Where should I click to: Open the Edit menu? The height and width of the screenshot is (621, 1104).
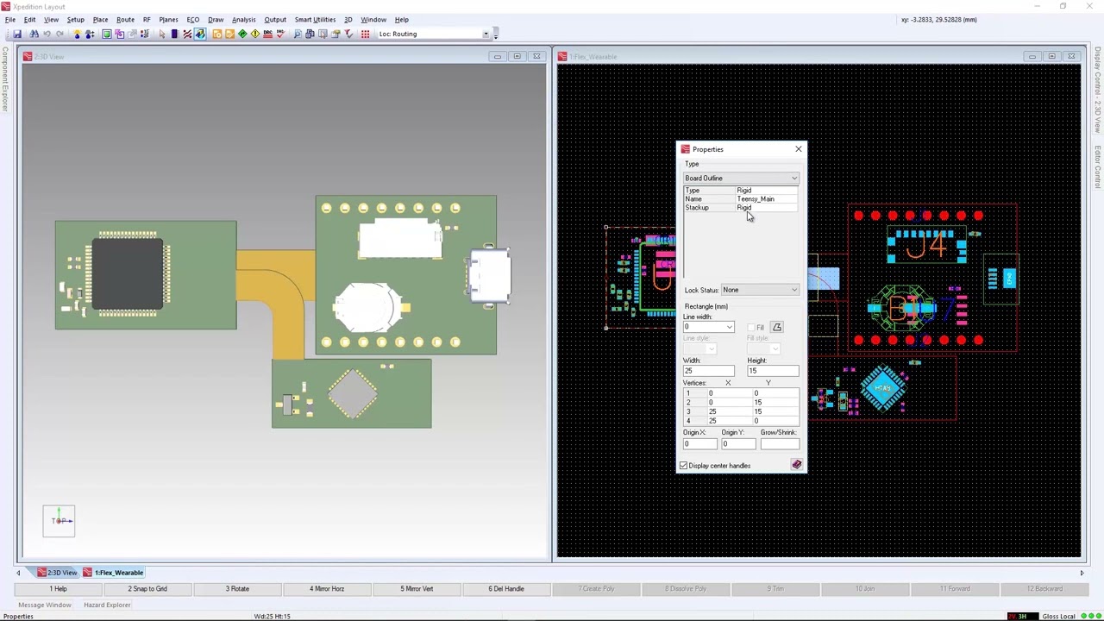click(29, 19)
